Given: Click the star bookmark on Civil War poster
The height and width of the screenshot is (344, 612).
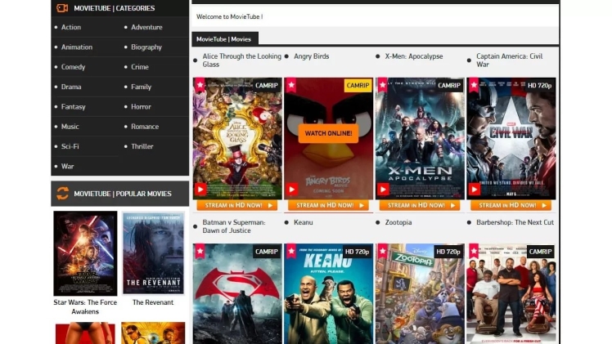Looking at the screenshot, I should point(474,85).
